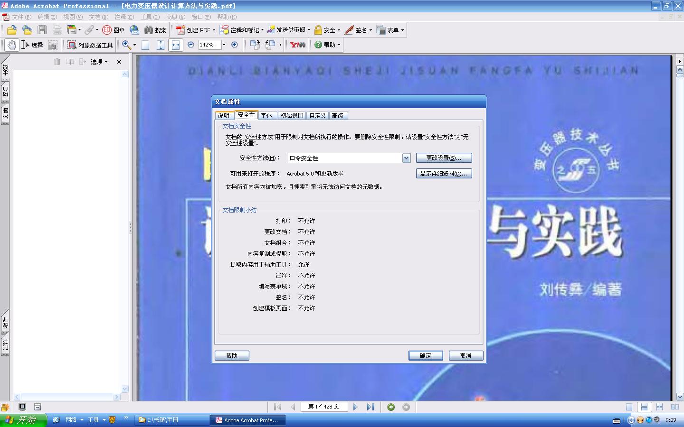This screenshot has width=684, height=427.
Task: Switch to the 说明 tab
Action: (x=224, y=115)
